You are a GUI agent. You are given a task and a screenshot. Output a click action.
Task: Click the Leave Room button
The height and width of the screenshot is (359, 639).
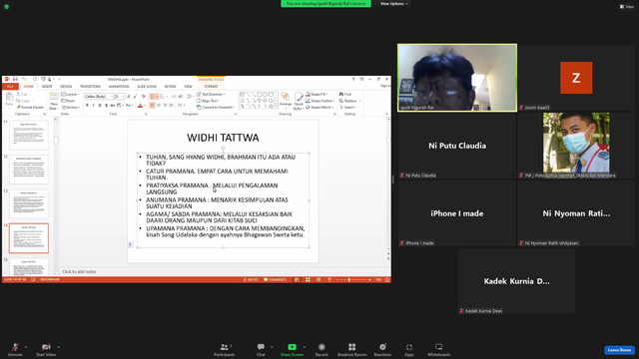click(619, 350)
